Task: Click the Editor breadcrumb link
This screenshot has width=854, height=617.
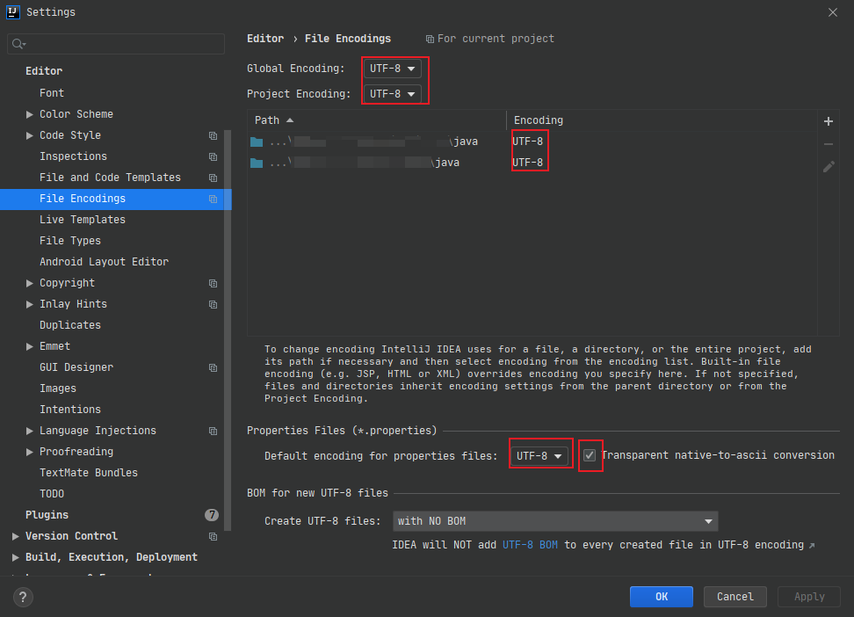Action: pos(265,39)
